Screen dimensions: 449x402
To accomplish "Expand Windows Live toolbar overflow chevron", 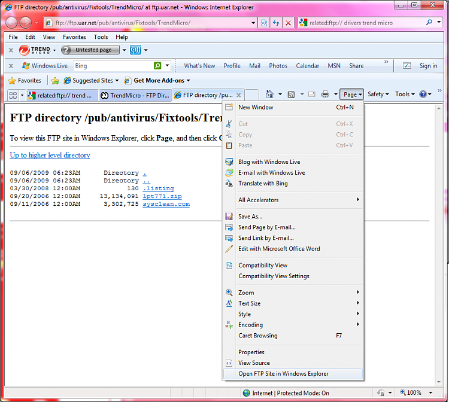I will pos(386,62).
